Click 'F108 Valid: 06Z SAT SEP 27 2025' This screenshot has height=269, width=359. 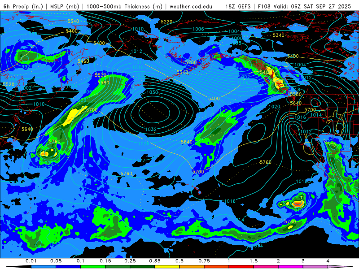304,6
